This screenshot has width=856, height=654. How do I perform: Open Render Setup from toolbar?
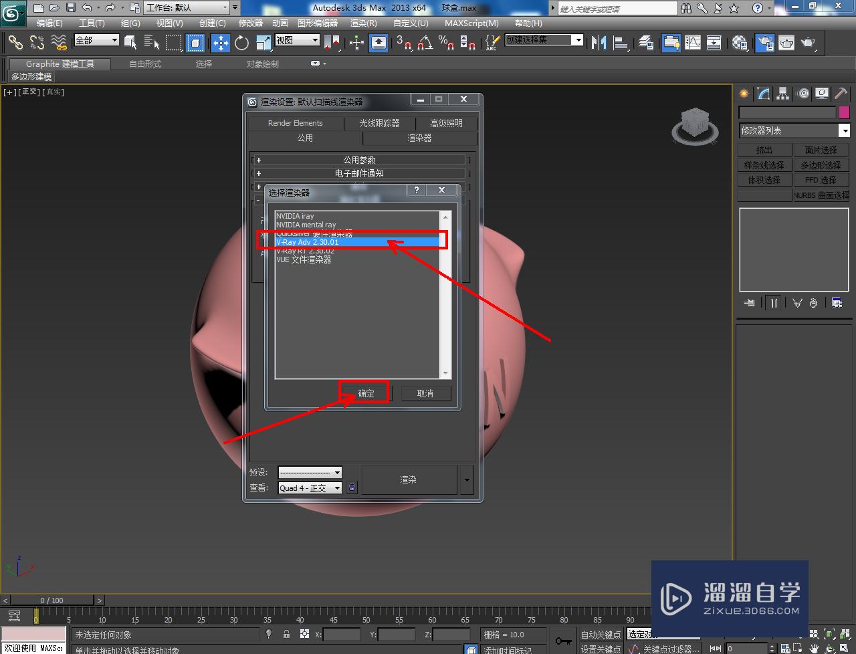pos(764,43)
